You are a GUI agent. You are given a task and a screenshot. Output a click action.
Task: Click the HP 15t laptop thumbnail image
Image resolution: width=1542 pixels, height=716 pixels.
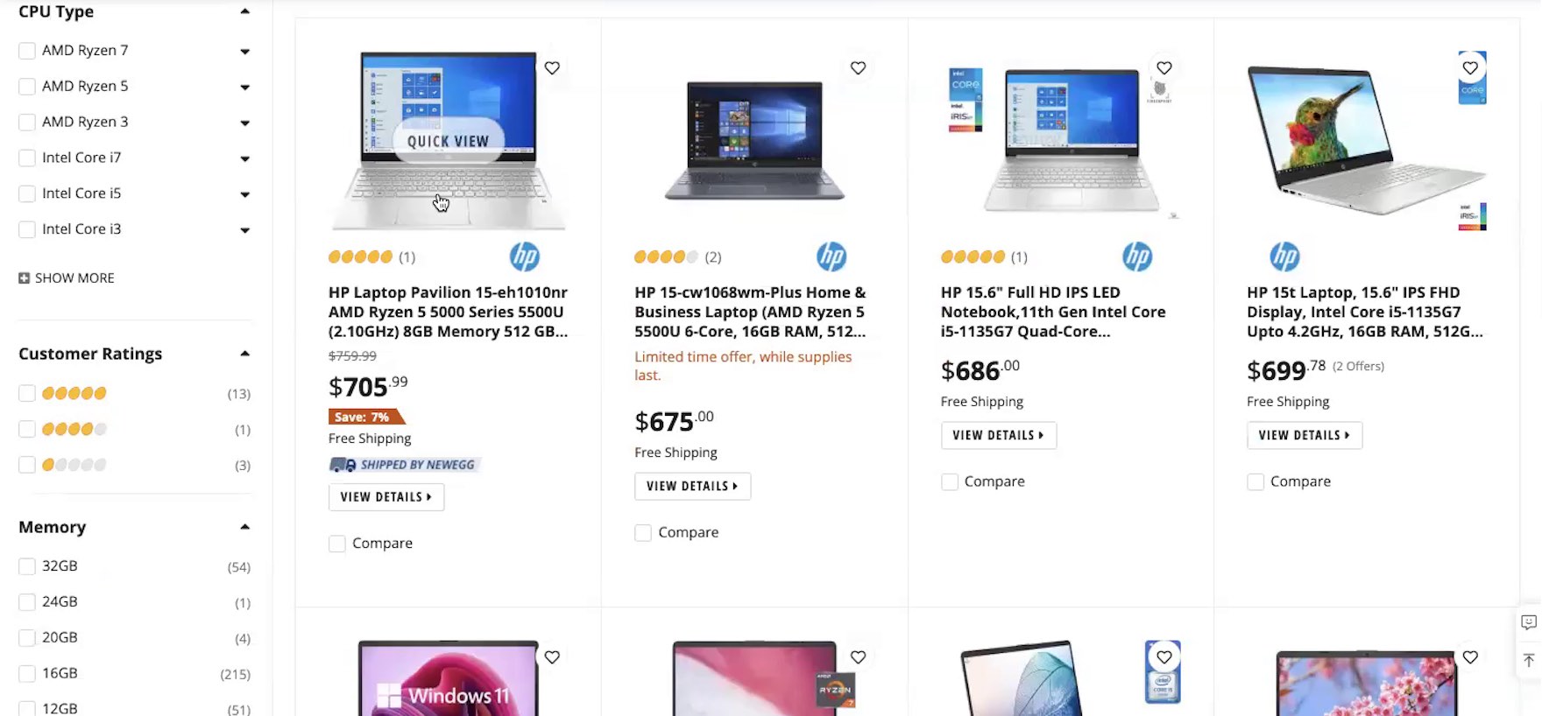1367,140
